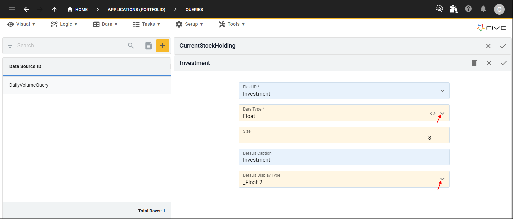Expand the Data Type dropdown
Screen dimensions: 513x219
[442, 113]
